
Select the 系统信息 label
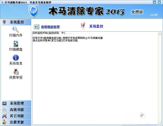[16, 63]
